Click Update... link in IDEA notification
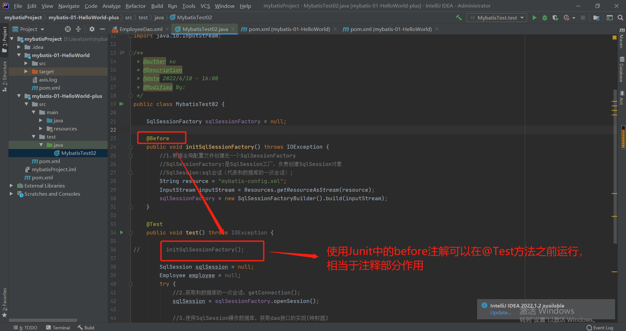The image size is (626, 331). 501,312
